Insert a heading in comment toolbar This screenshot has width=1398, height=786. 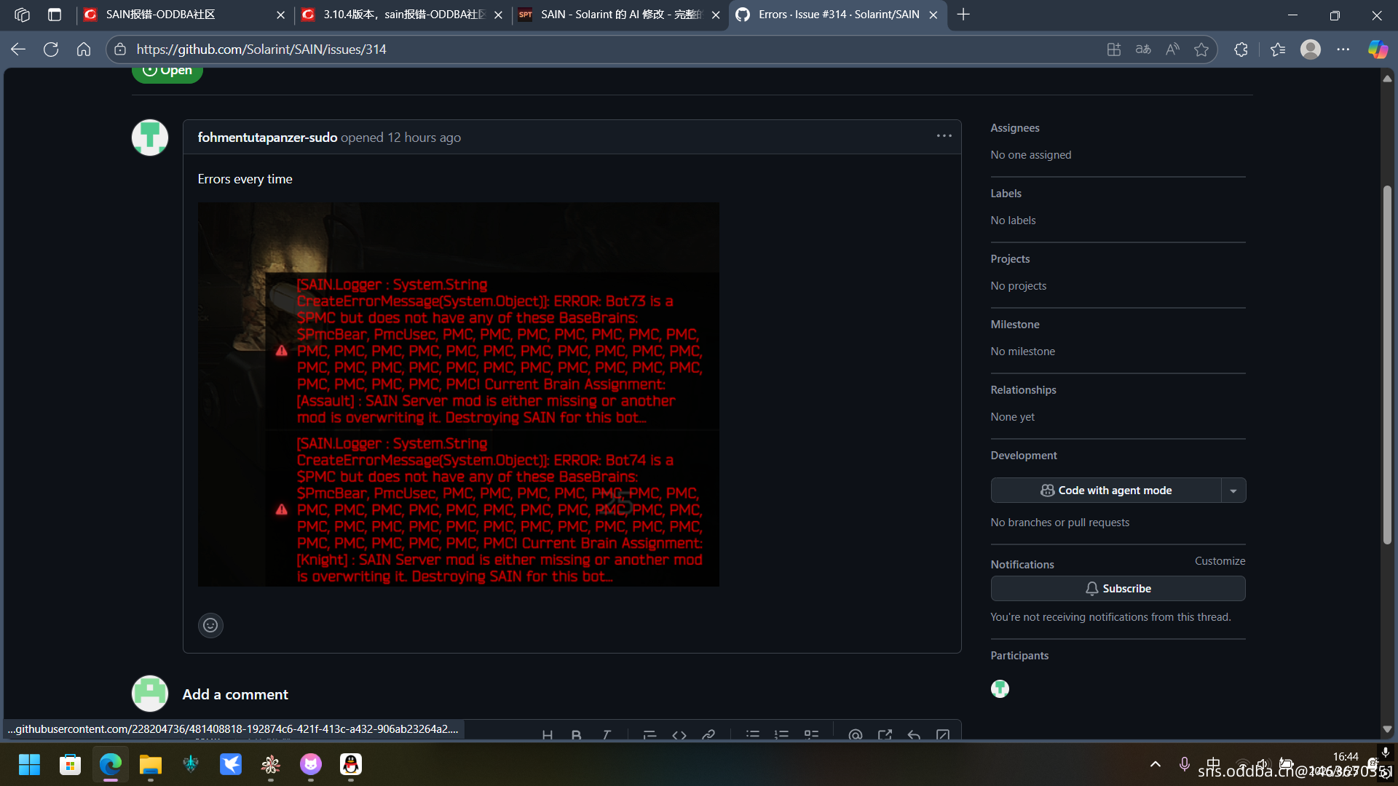pyautogui.click(x=548, y=735)
